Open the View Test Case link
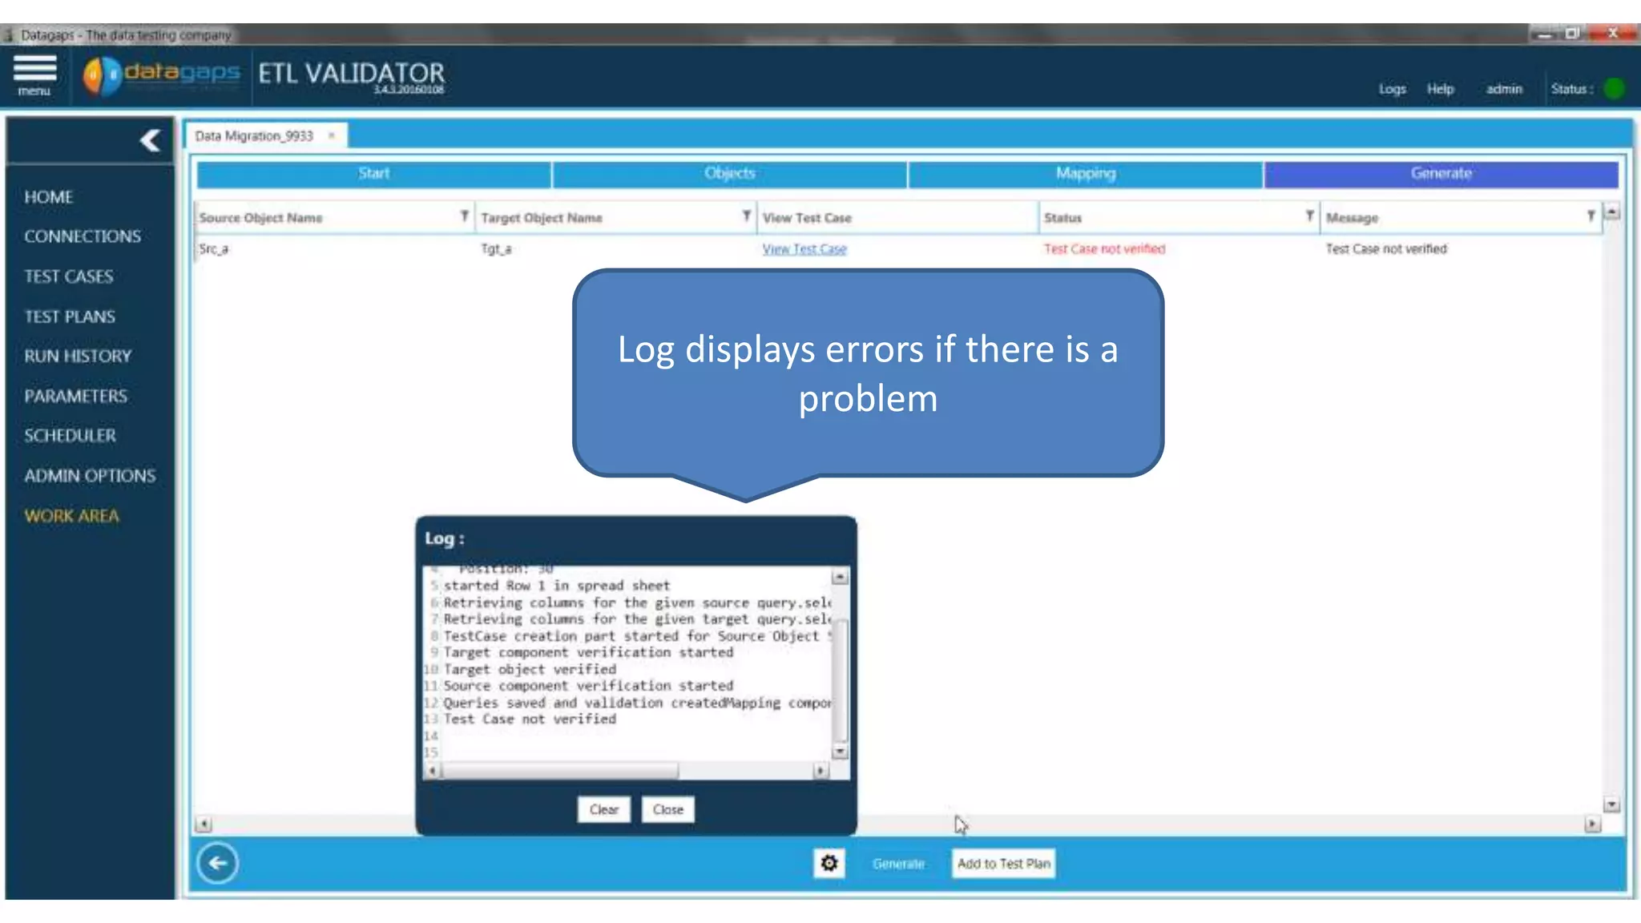 [804, 249]
